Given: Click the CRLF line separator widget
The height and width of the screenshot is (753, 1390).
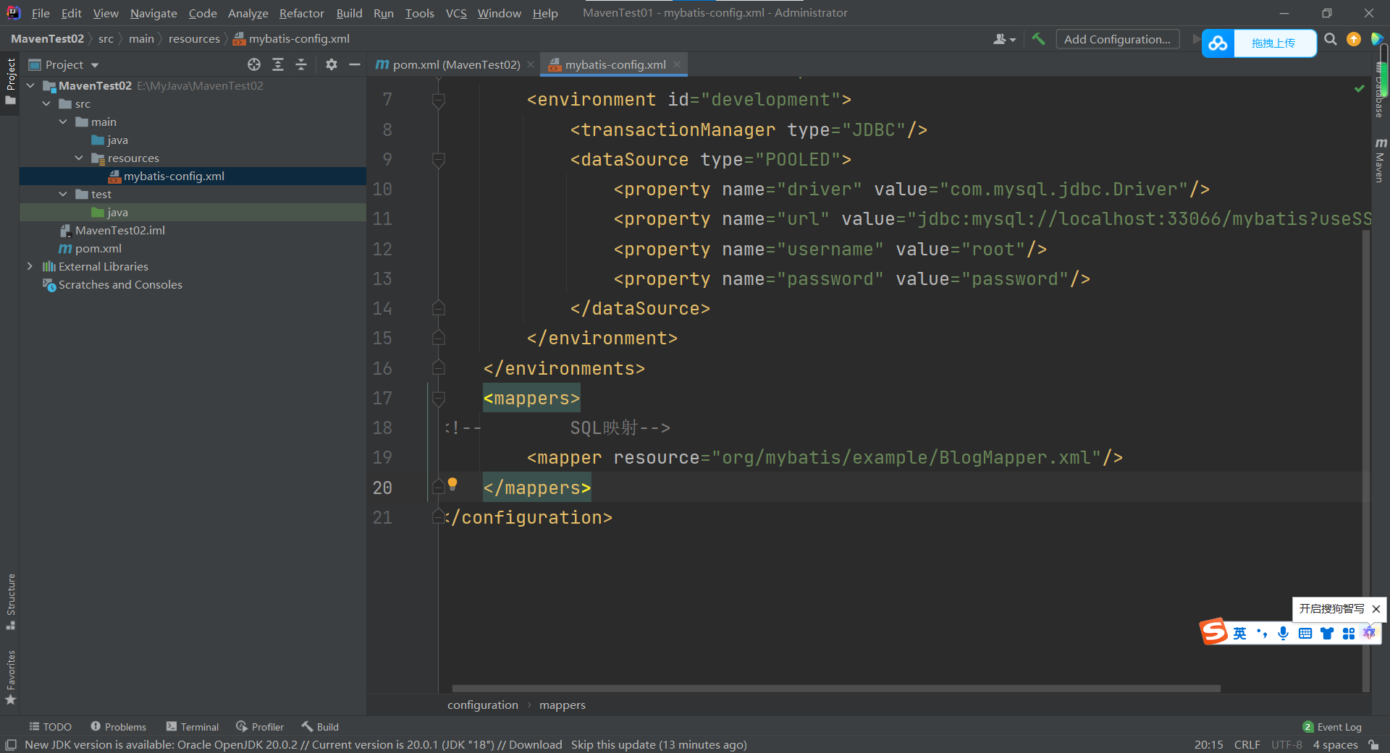Looking at the screenshot, I should (1247, 745).
